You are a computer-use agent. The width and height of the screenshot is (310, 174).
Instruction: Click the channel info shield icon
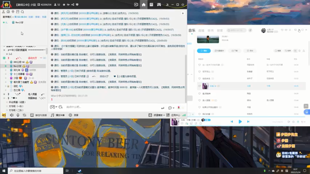tap(77, 5)
